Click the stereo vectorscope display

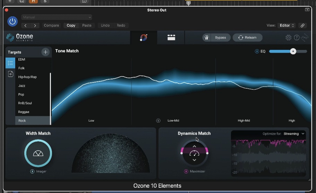pos(111,153)
